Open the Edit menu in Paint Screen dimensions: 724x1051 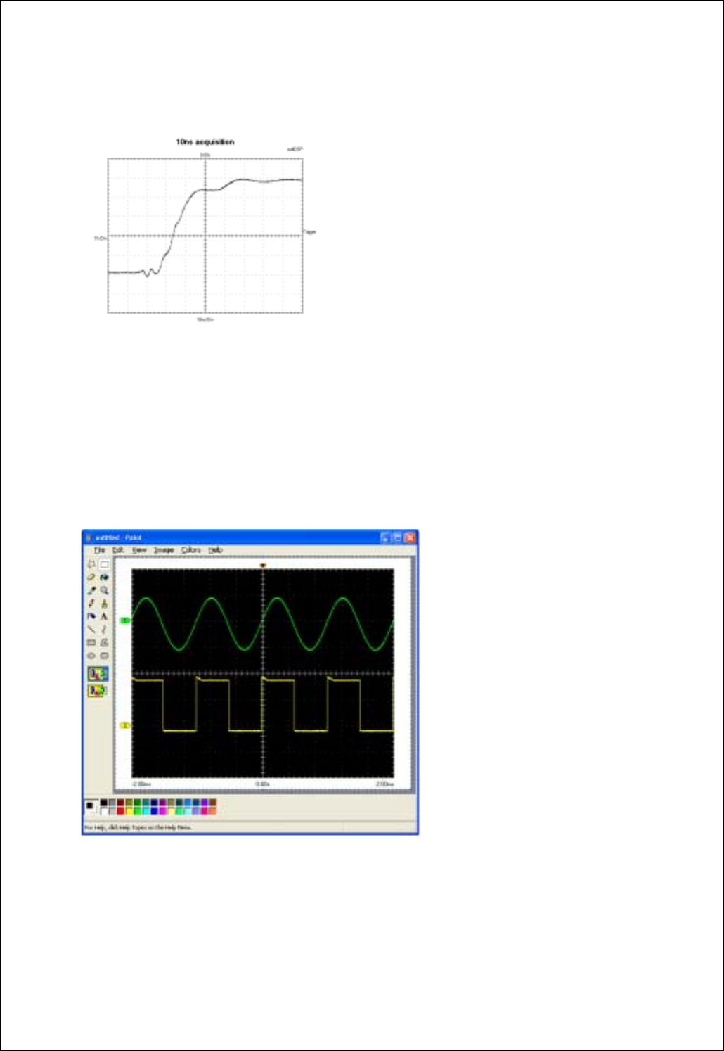point(118,550)
